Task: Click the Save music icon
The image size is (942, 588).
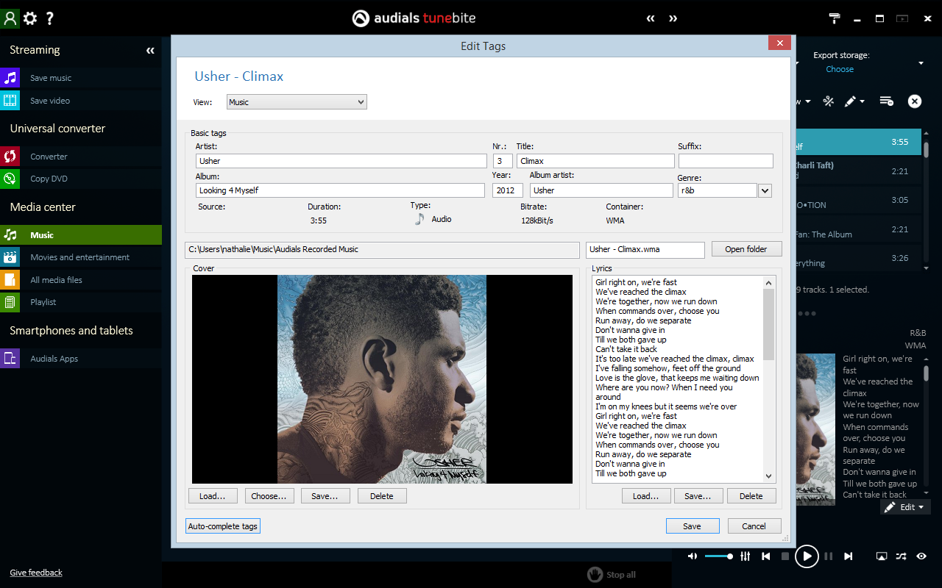Action: click(x=10, y=78)
